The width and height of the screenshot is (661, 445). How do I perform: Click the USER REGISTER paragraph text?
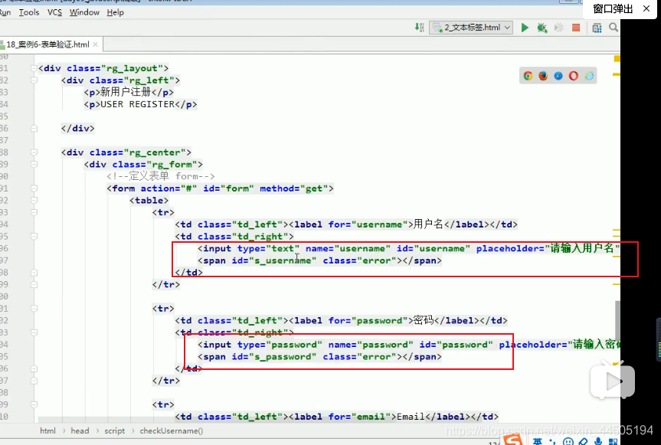coord(137,104)
